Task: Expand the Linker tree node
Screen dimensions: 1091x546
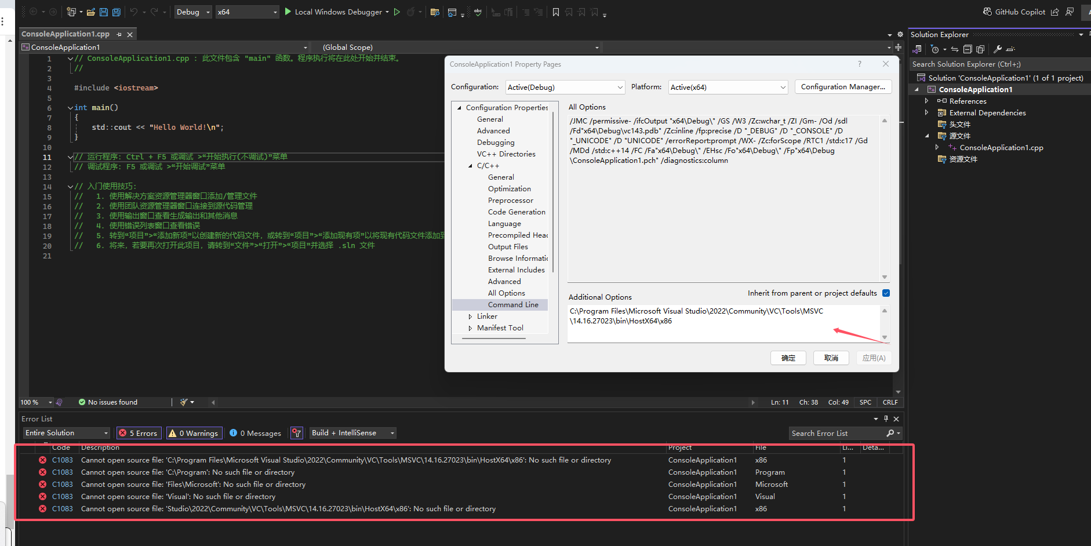Action: pos(470,316)
